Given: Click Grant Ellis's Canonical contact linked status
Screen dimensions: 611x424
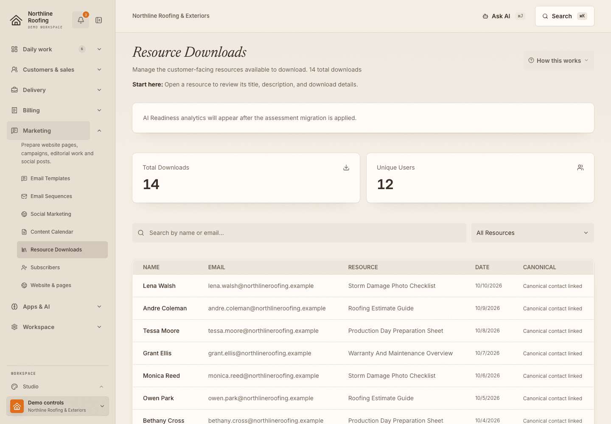Looking at the screenshot, I should click(x=552, y=354).
